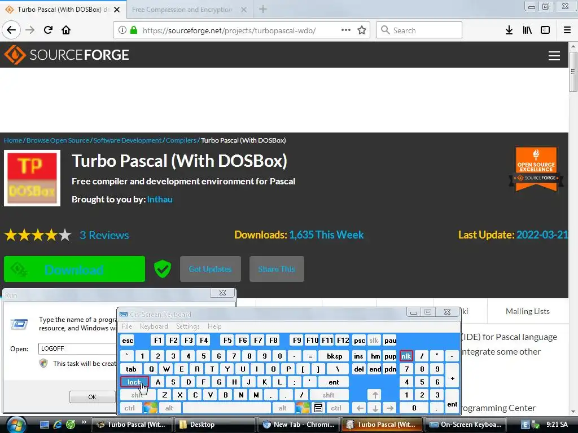Click the Open Source Excellence badge

[x=536, y=169]
